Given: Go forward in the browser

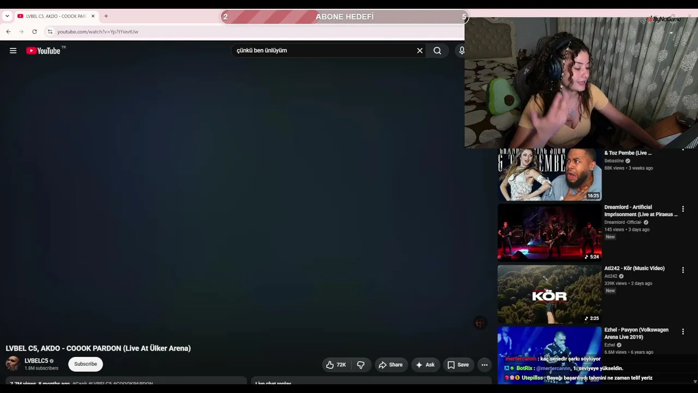Looking at the screenshot, I should click(x=21, y=32).
